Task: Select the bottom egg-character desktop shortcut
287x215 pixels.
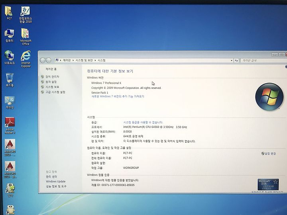Action: tap(10, 210)
